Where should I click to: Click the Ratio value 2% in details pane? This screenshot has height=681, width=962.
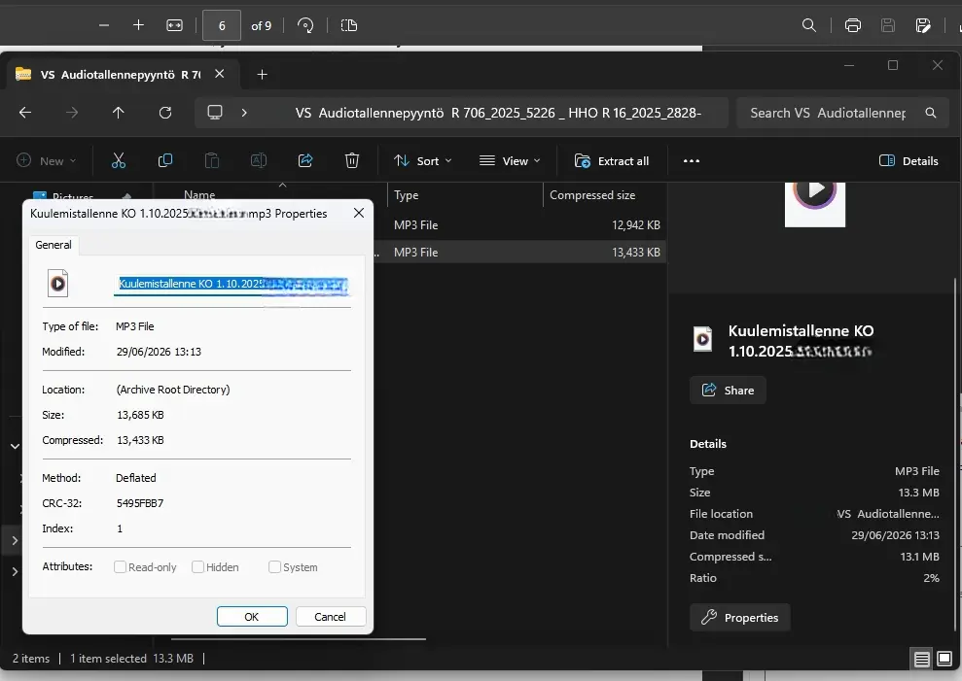pos(931,578)
